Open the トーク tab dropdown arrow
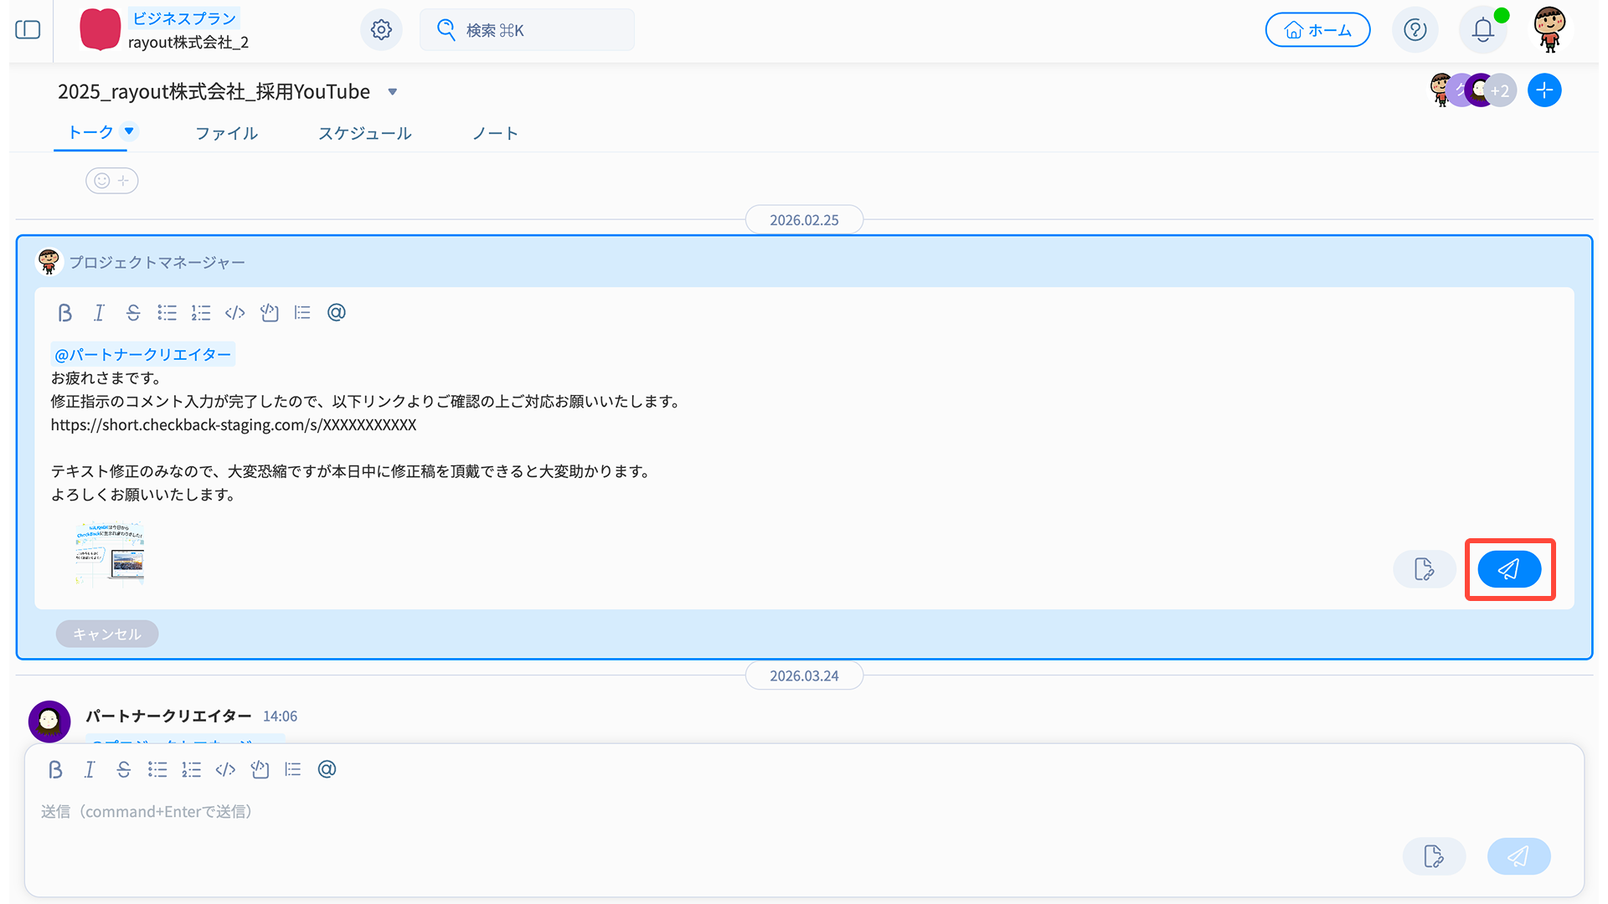1608x904 pixels. 129,131
